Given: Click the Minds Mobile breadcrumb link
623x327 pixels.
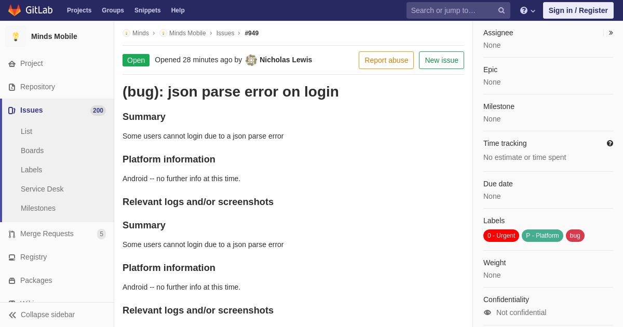Looking at the screenshot, I should click(x=187, y=33).
